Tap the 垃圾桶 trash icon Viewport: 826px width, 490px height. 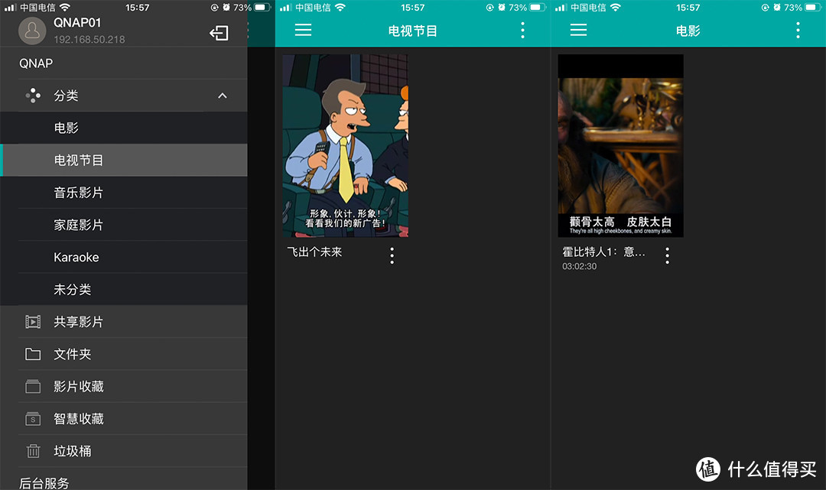tap(33, 451)
